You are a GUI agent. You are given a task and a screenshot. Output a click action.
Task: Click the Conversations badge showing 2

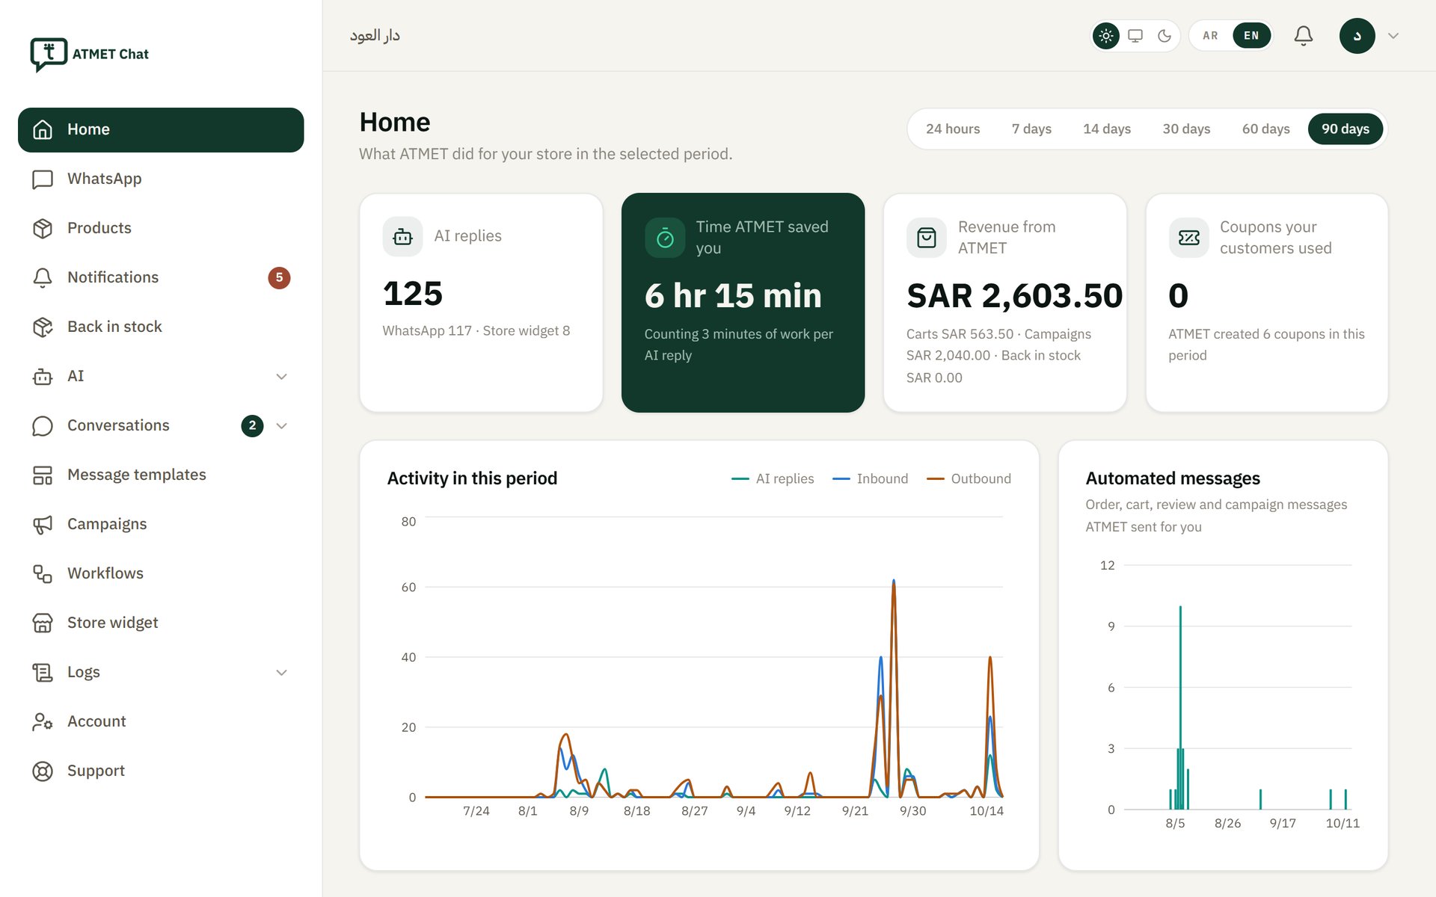(x=252, y=425)
